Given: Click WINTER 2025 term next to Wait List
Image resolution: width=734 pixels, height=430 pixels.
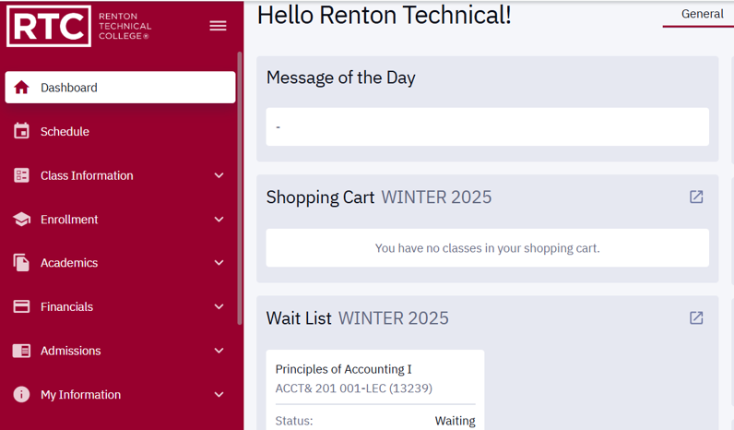Looking at the screenshot, I should tap(393, 318).
